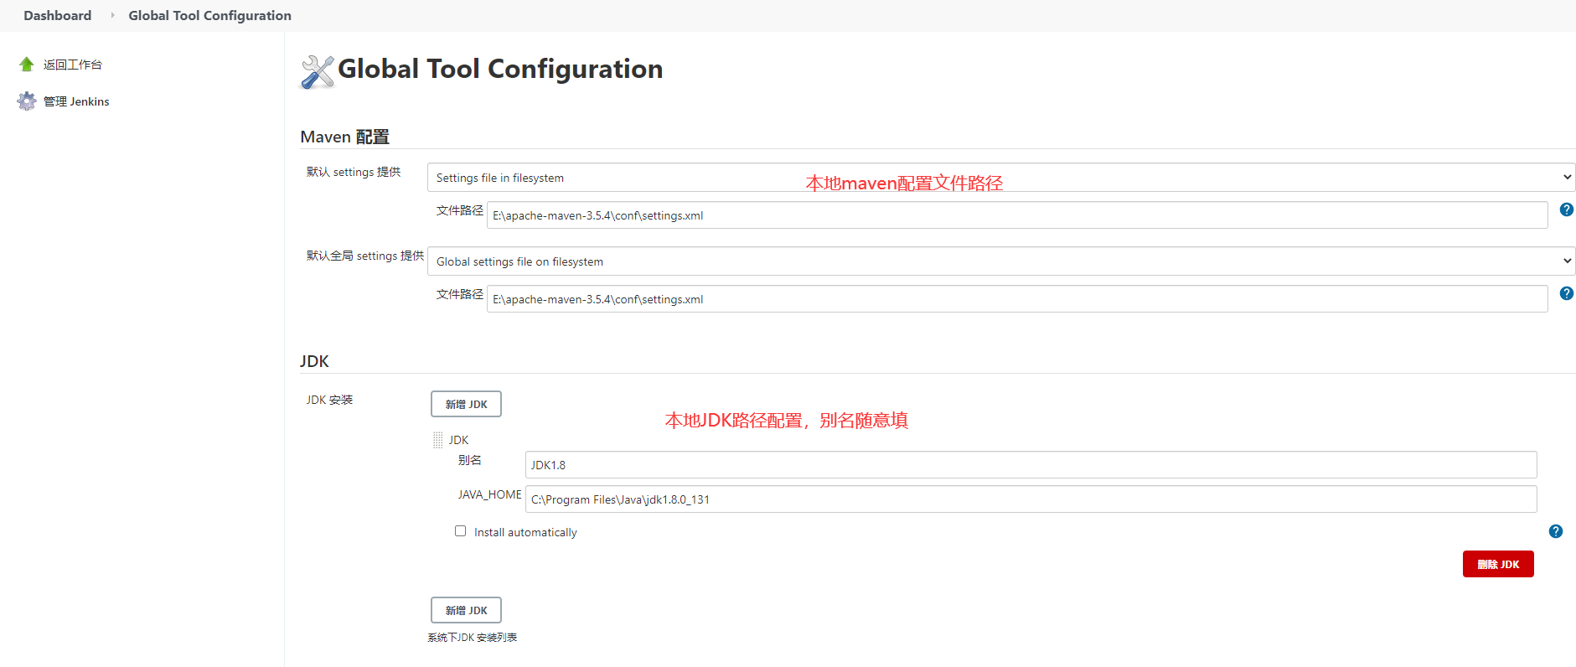Enable the Install automatically checkbox

point(460,531)
